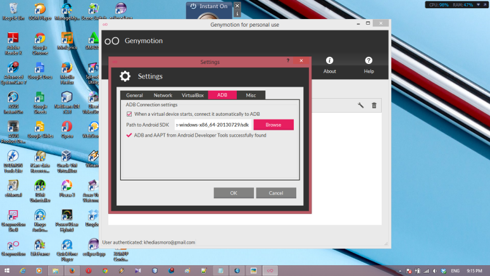Image resolution: width=490 pixels, height=276 pixels.
Task: Open Opera from the taskbar
Action: point(89,271)
